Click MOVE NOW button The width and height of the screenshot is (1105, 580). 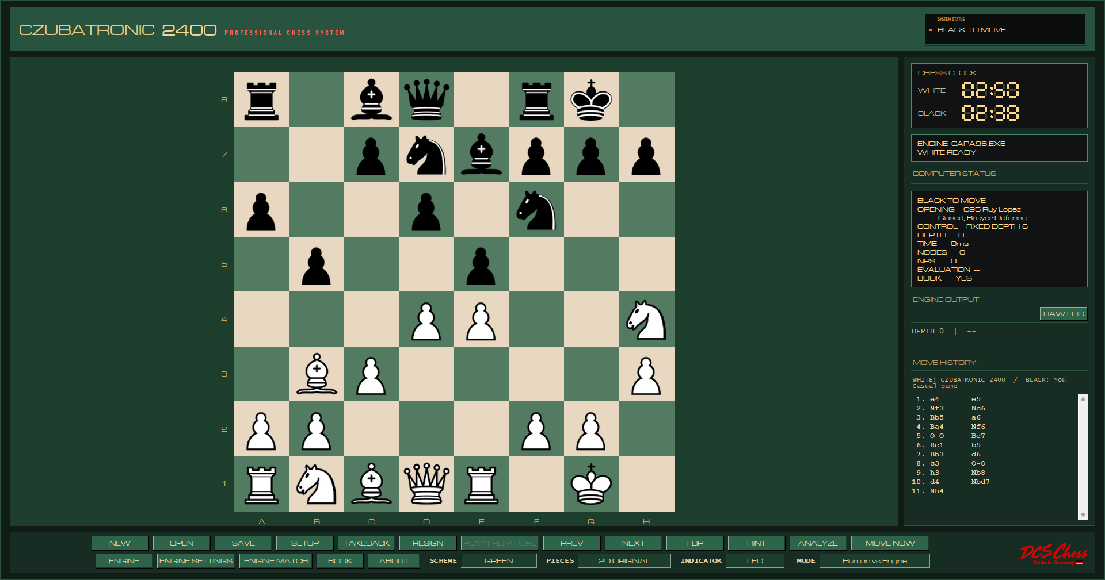coord(890,543)
